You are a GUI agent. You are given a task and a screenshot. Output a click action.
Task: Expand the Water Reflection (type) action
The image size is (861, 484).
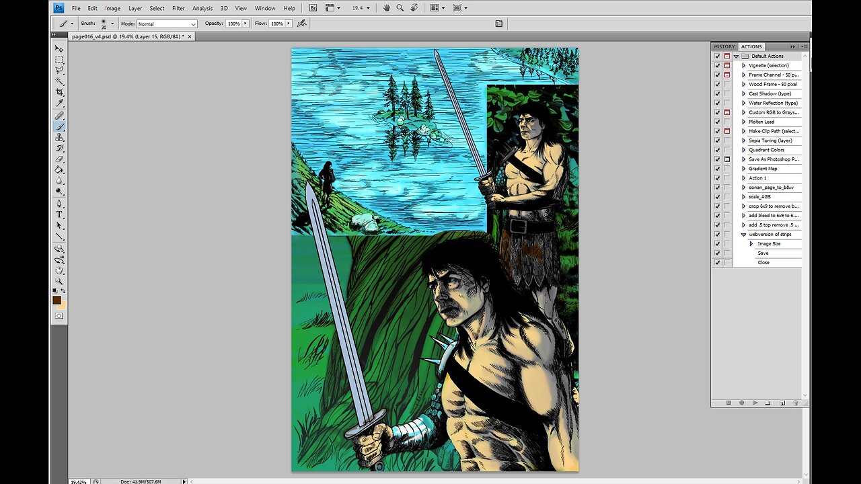[744, 103]
